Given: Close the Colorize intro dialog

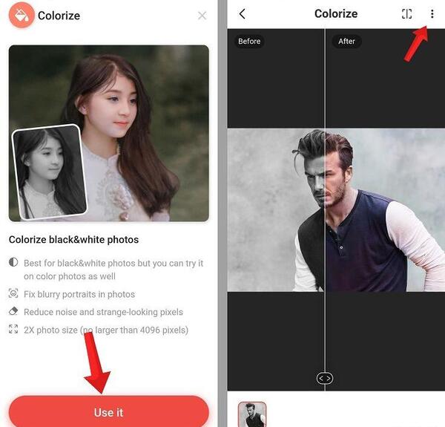Looking at the screenshot, I should (x=202, y=16).
